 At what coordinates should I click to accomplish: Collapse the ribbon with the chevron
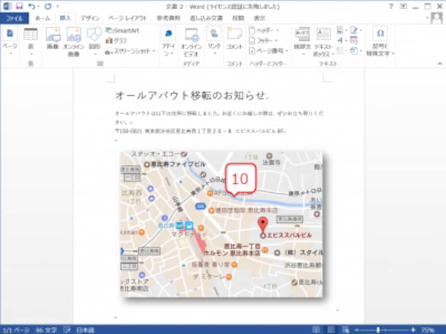[x=440, y=64]
